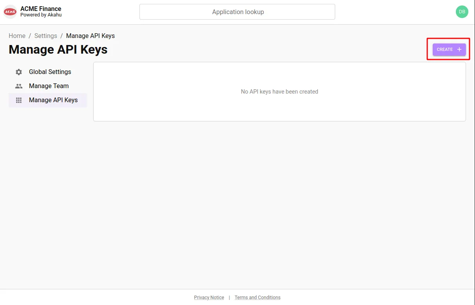
Task: Go to Settings in the breadcrumb
Action: [x=45, y=36]
